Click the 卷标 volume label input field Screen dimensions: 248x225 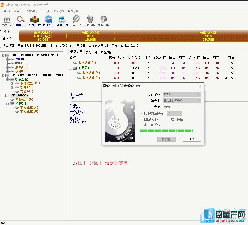[182, 106]
